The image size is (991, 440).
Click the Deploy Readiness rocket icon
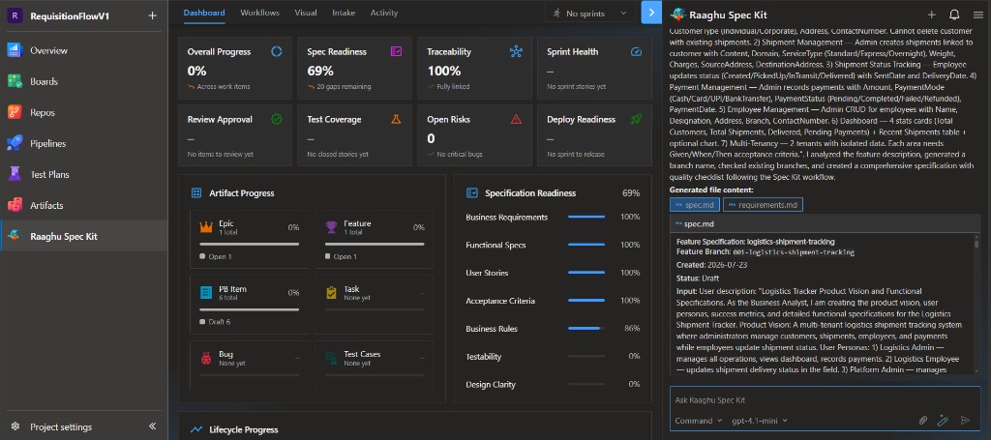[637, 119]
